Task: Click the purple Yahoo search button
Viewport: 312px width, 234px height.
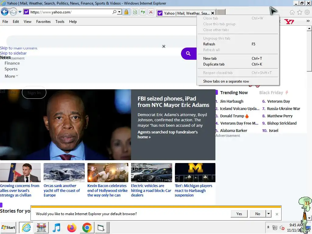Action: 189,54
